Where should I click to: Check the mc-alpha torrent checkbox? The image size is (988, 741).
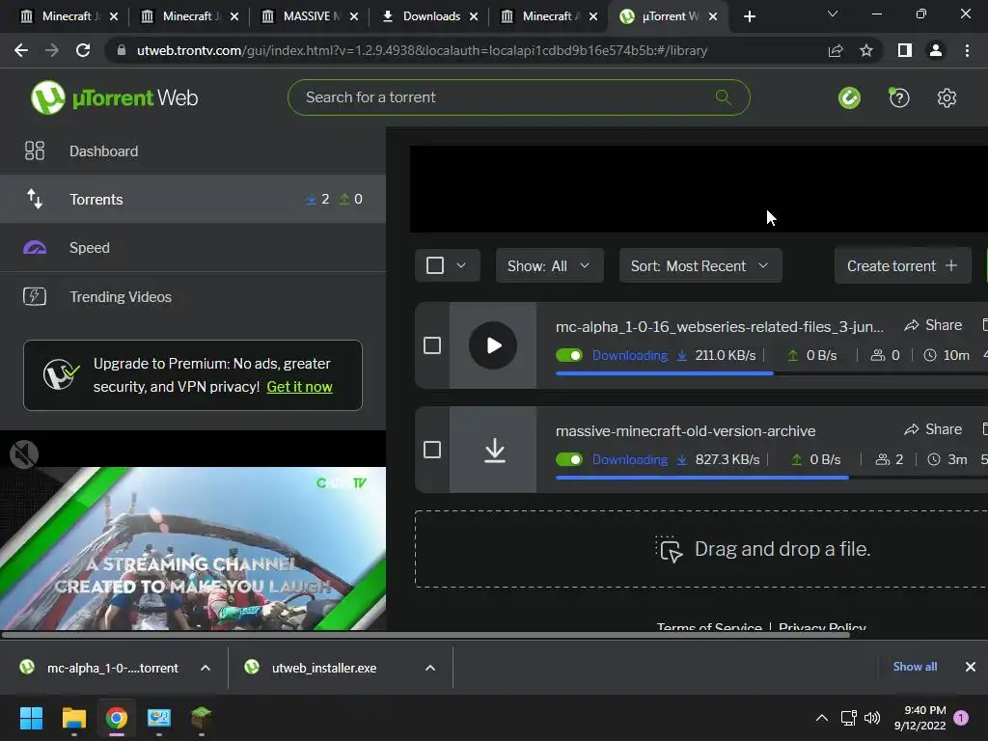pyautogui.click(x=432, y=345)
